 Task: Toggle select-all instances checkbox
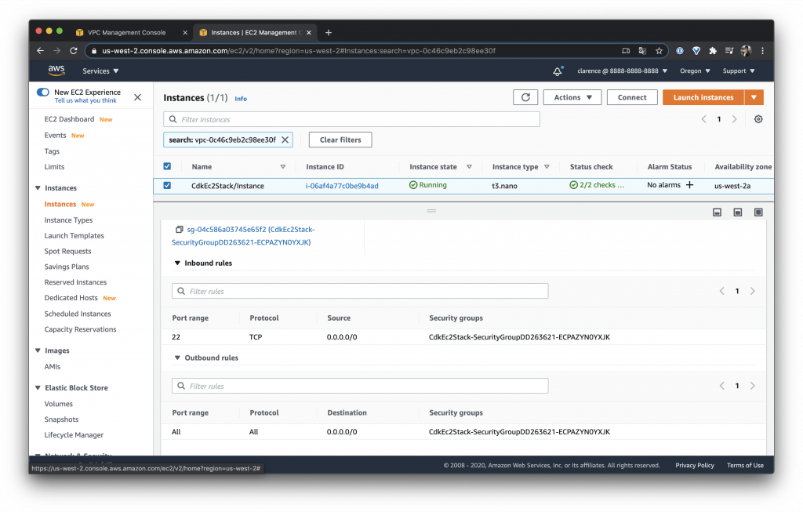167,166
